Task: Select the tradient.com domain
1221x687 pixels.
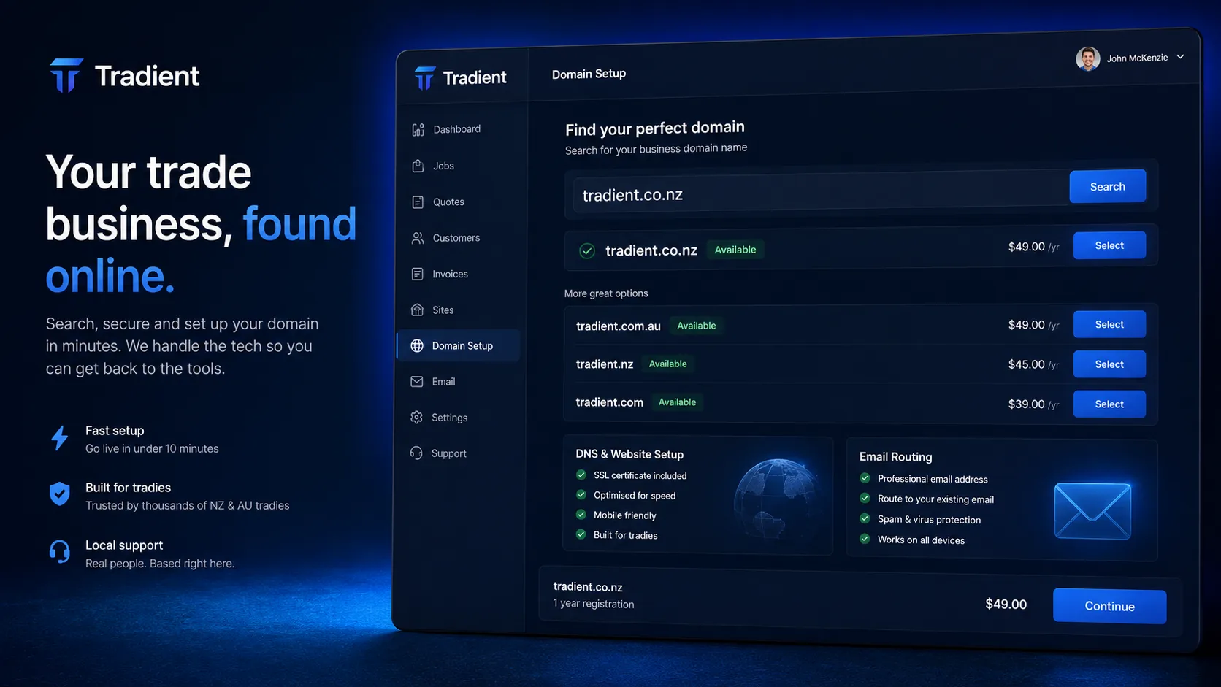Action: click(1109, 404)
